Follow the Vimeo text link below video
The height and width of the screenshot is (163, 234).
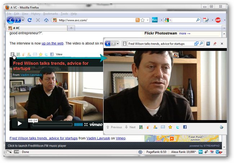coord(121,138)
